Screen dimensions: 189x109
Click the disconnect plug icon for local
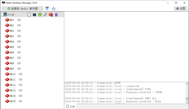pyautogui.click(x=45, y=14)
